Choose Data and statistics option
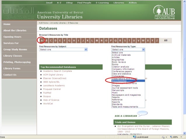 tap(128, 74)
